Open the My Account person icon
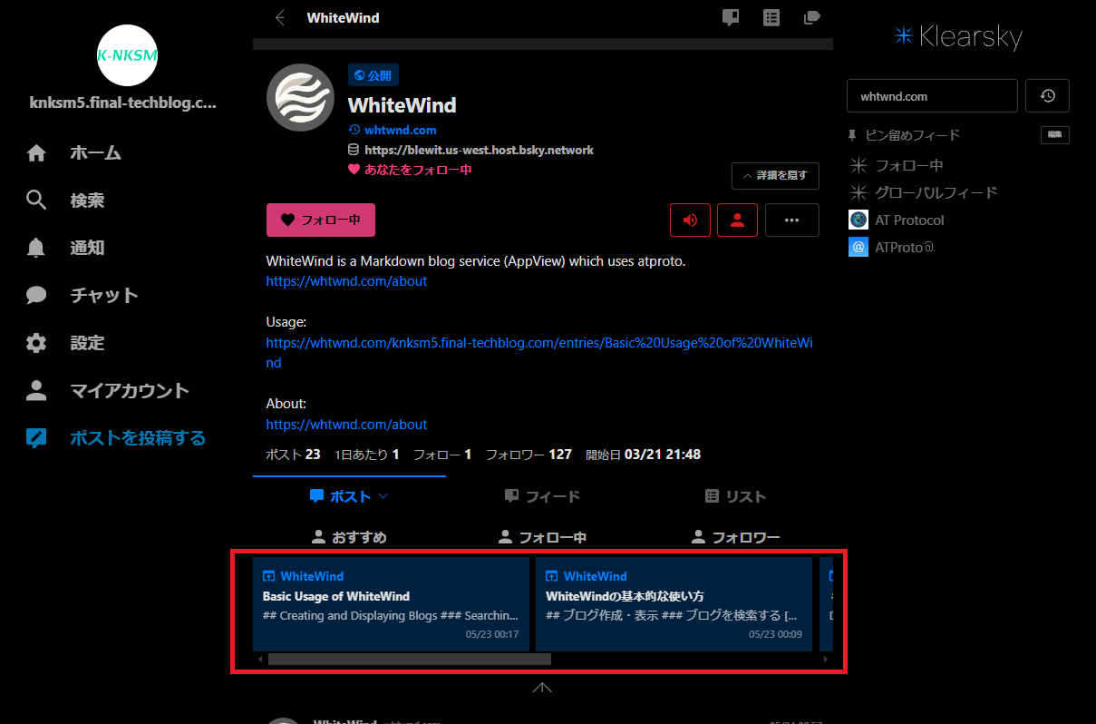This screenshot has height=724, width=1096. (36, 391)
